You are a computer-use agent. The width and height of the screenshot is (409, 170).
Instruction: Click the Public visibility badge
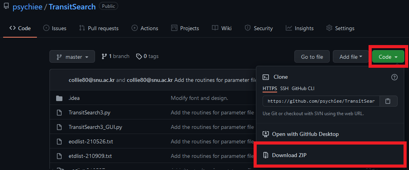(x=108, y=6)
